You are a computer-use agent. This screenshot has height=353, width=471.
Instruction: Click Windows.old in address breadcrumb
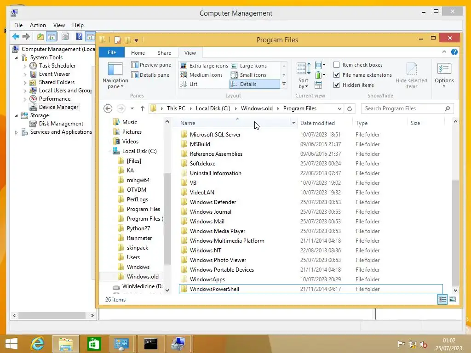(x=257, y=108)
